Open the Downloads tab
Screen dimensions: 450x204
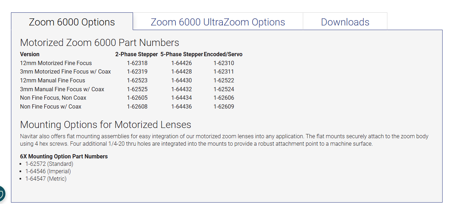click(x=345, y=22)
